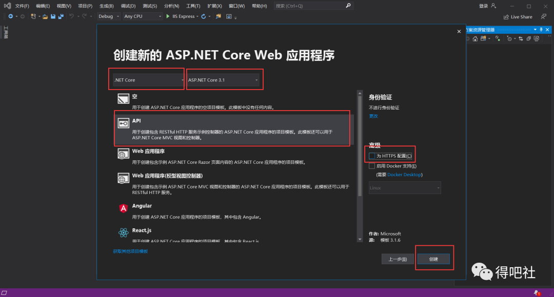Click the Redo arrow icon
This screenshot has height=297, width=554.
coord(85,16)
